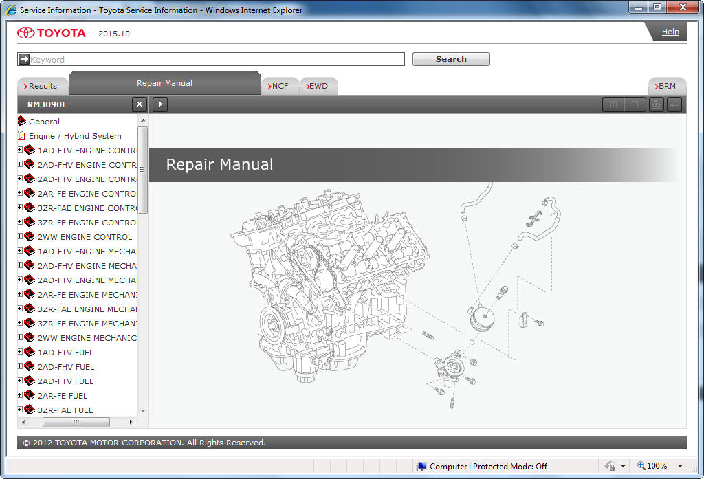Click the General red book icon

(21, 121)
